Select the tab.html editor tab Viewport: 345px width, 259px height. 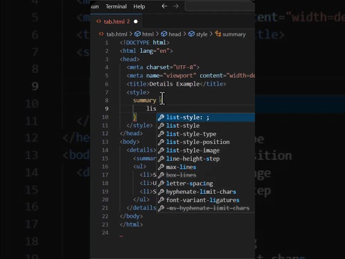coord(116,22)
